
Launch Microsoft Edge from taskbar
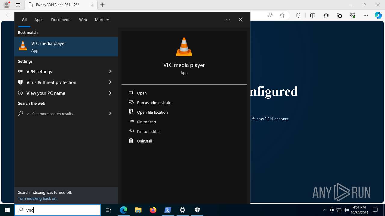pos(124,210)
